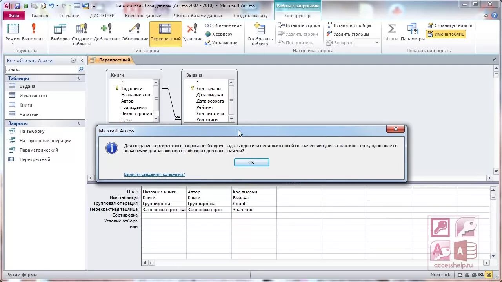The width and height of the screenshot is (502, 282).
Task: Collapse the Таблицы group
Action: coord(78,78)
